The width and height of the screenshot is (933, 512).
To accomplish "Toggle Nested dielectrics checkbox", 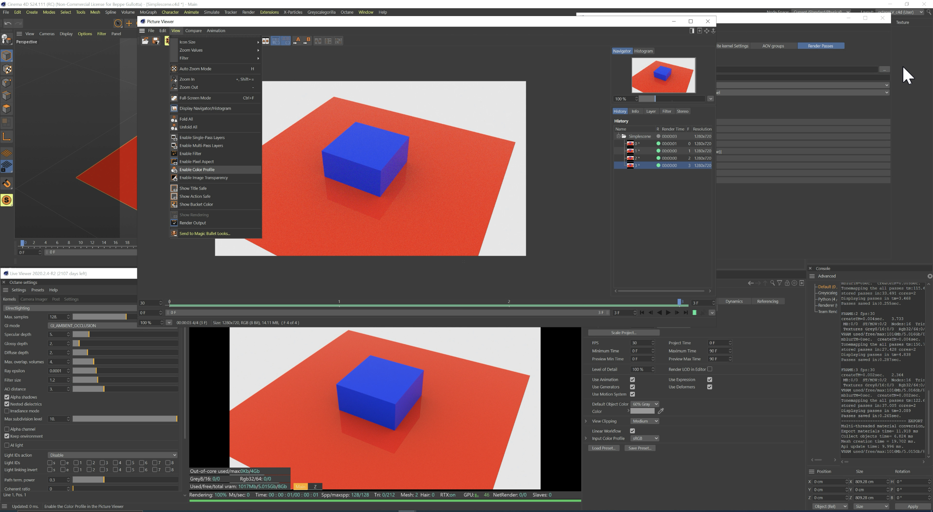I will click(x=6, y=404).
